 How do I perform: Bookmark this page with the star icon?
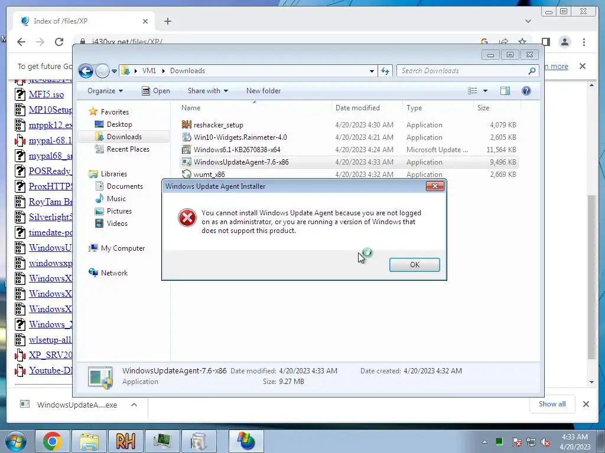522,42
